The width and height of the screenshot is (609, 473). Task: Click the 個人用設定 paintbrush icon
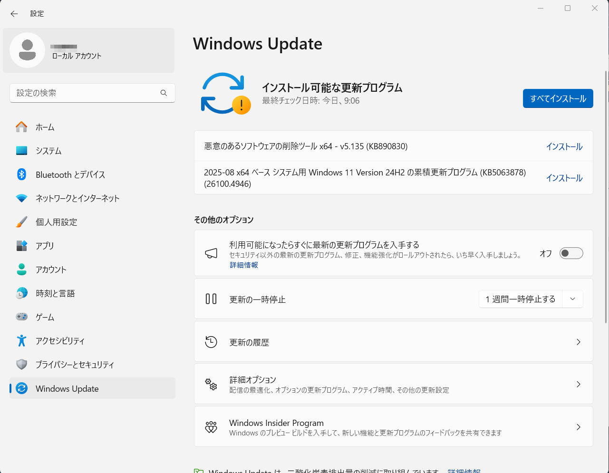point(21,222)
